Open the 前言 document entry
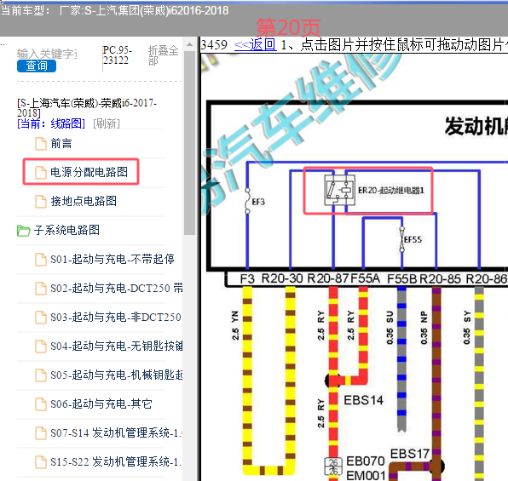The width and height of the screenshot is (508, 481). pyautogui.click(x=61, y=143)
